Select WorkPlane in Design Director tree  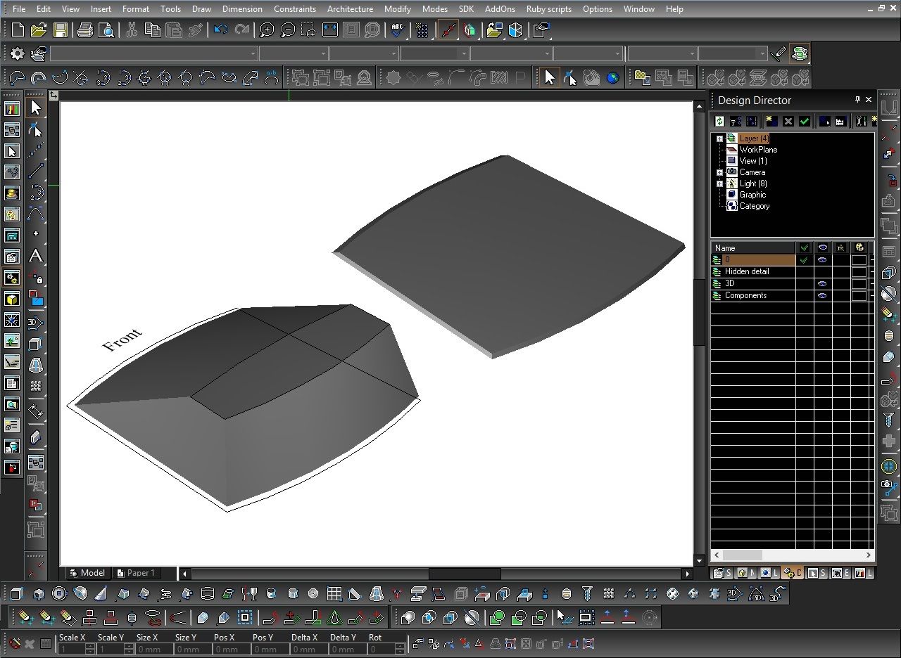click(x=758, y=150)
